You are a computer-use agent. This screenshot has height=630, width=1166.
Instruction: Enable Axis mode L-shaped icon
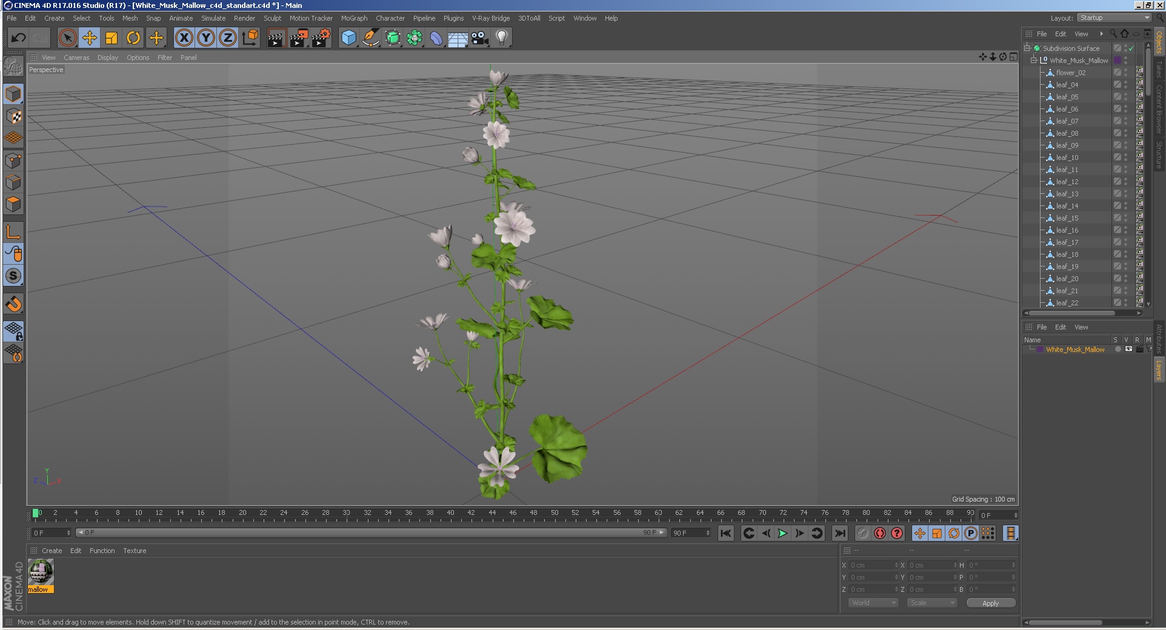pos(13,232)
